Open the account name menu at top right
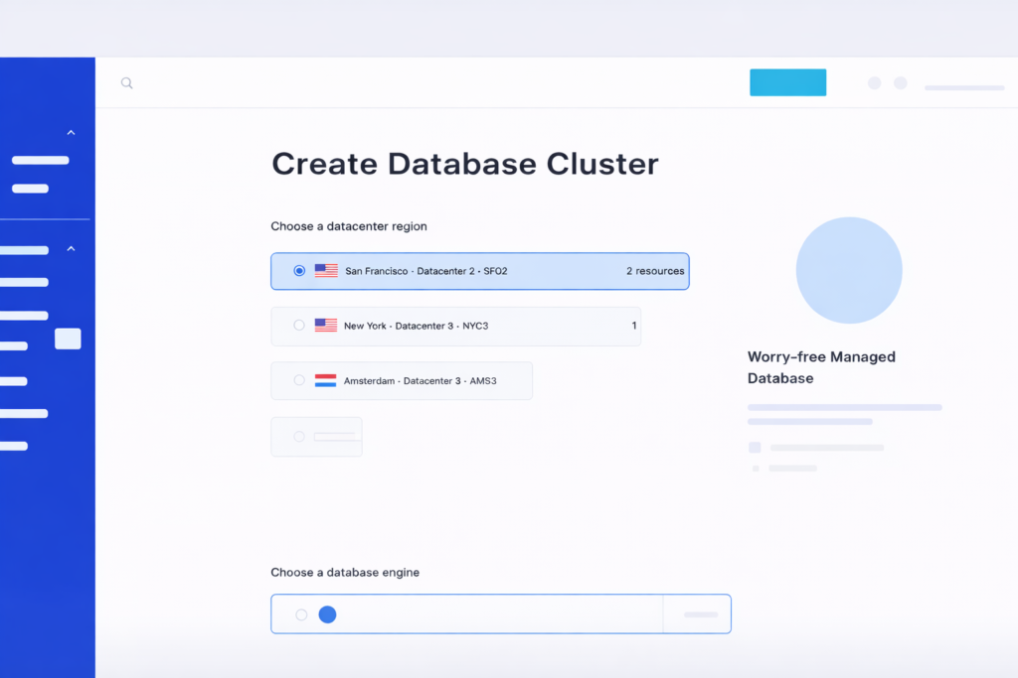 click(963, 87)
